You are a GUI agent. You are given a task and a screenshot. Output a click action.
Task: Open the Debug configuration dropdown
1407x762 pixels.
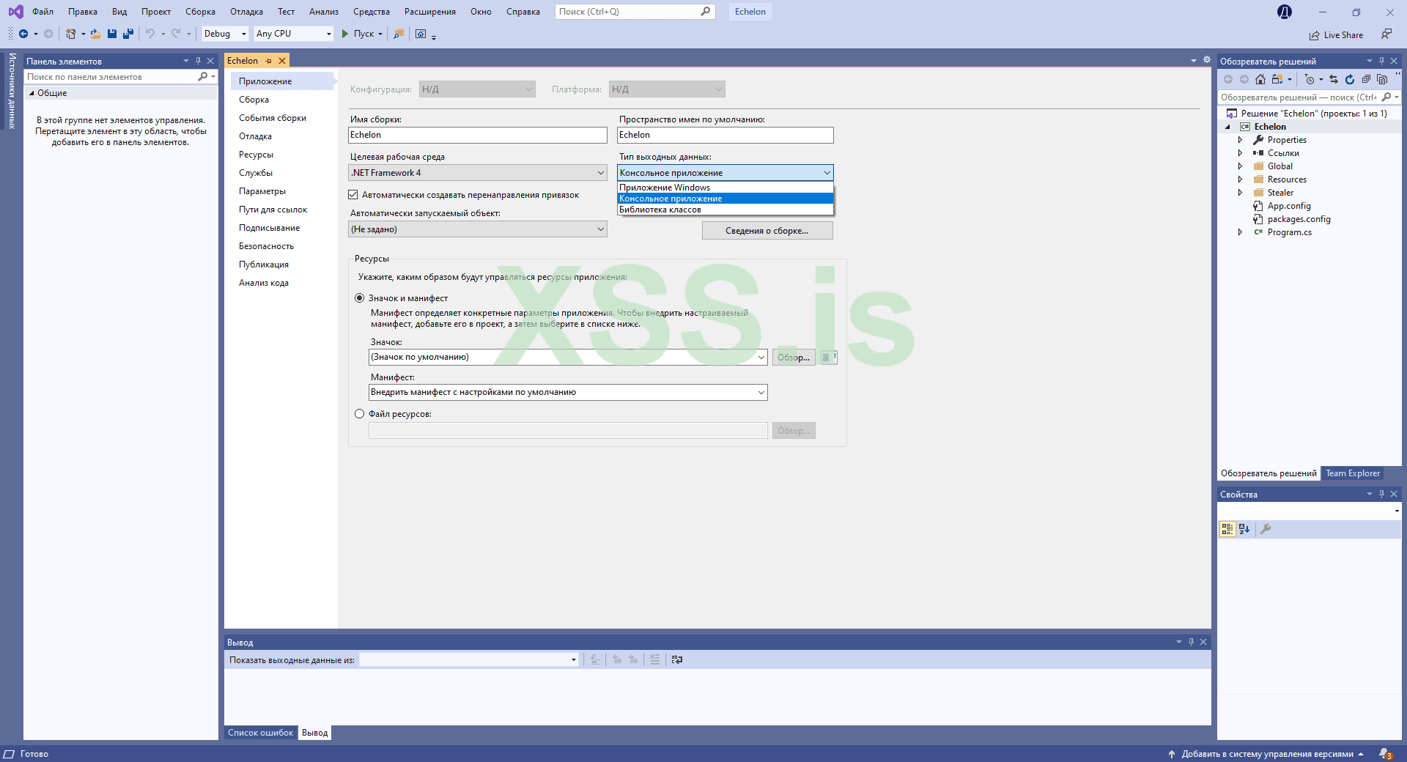pyautogui.click(x=225, y=34)
